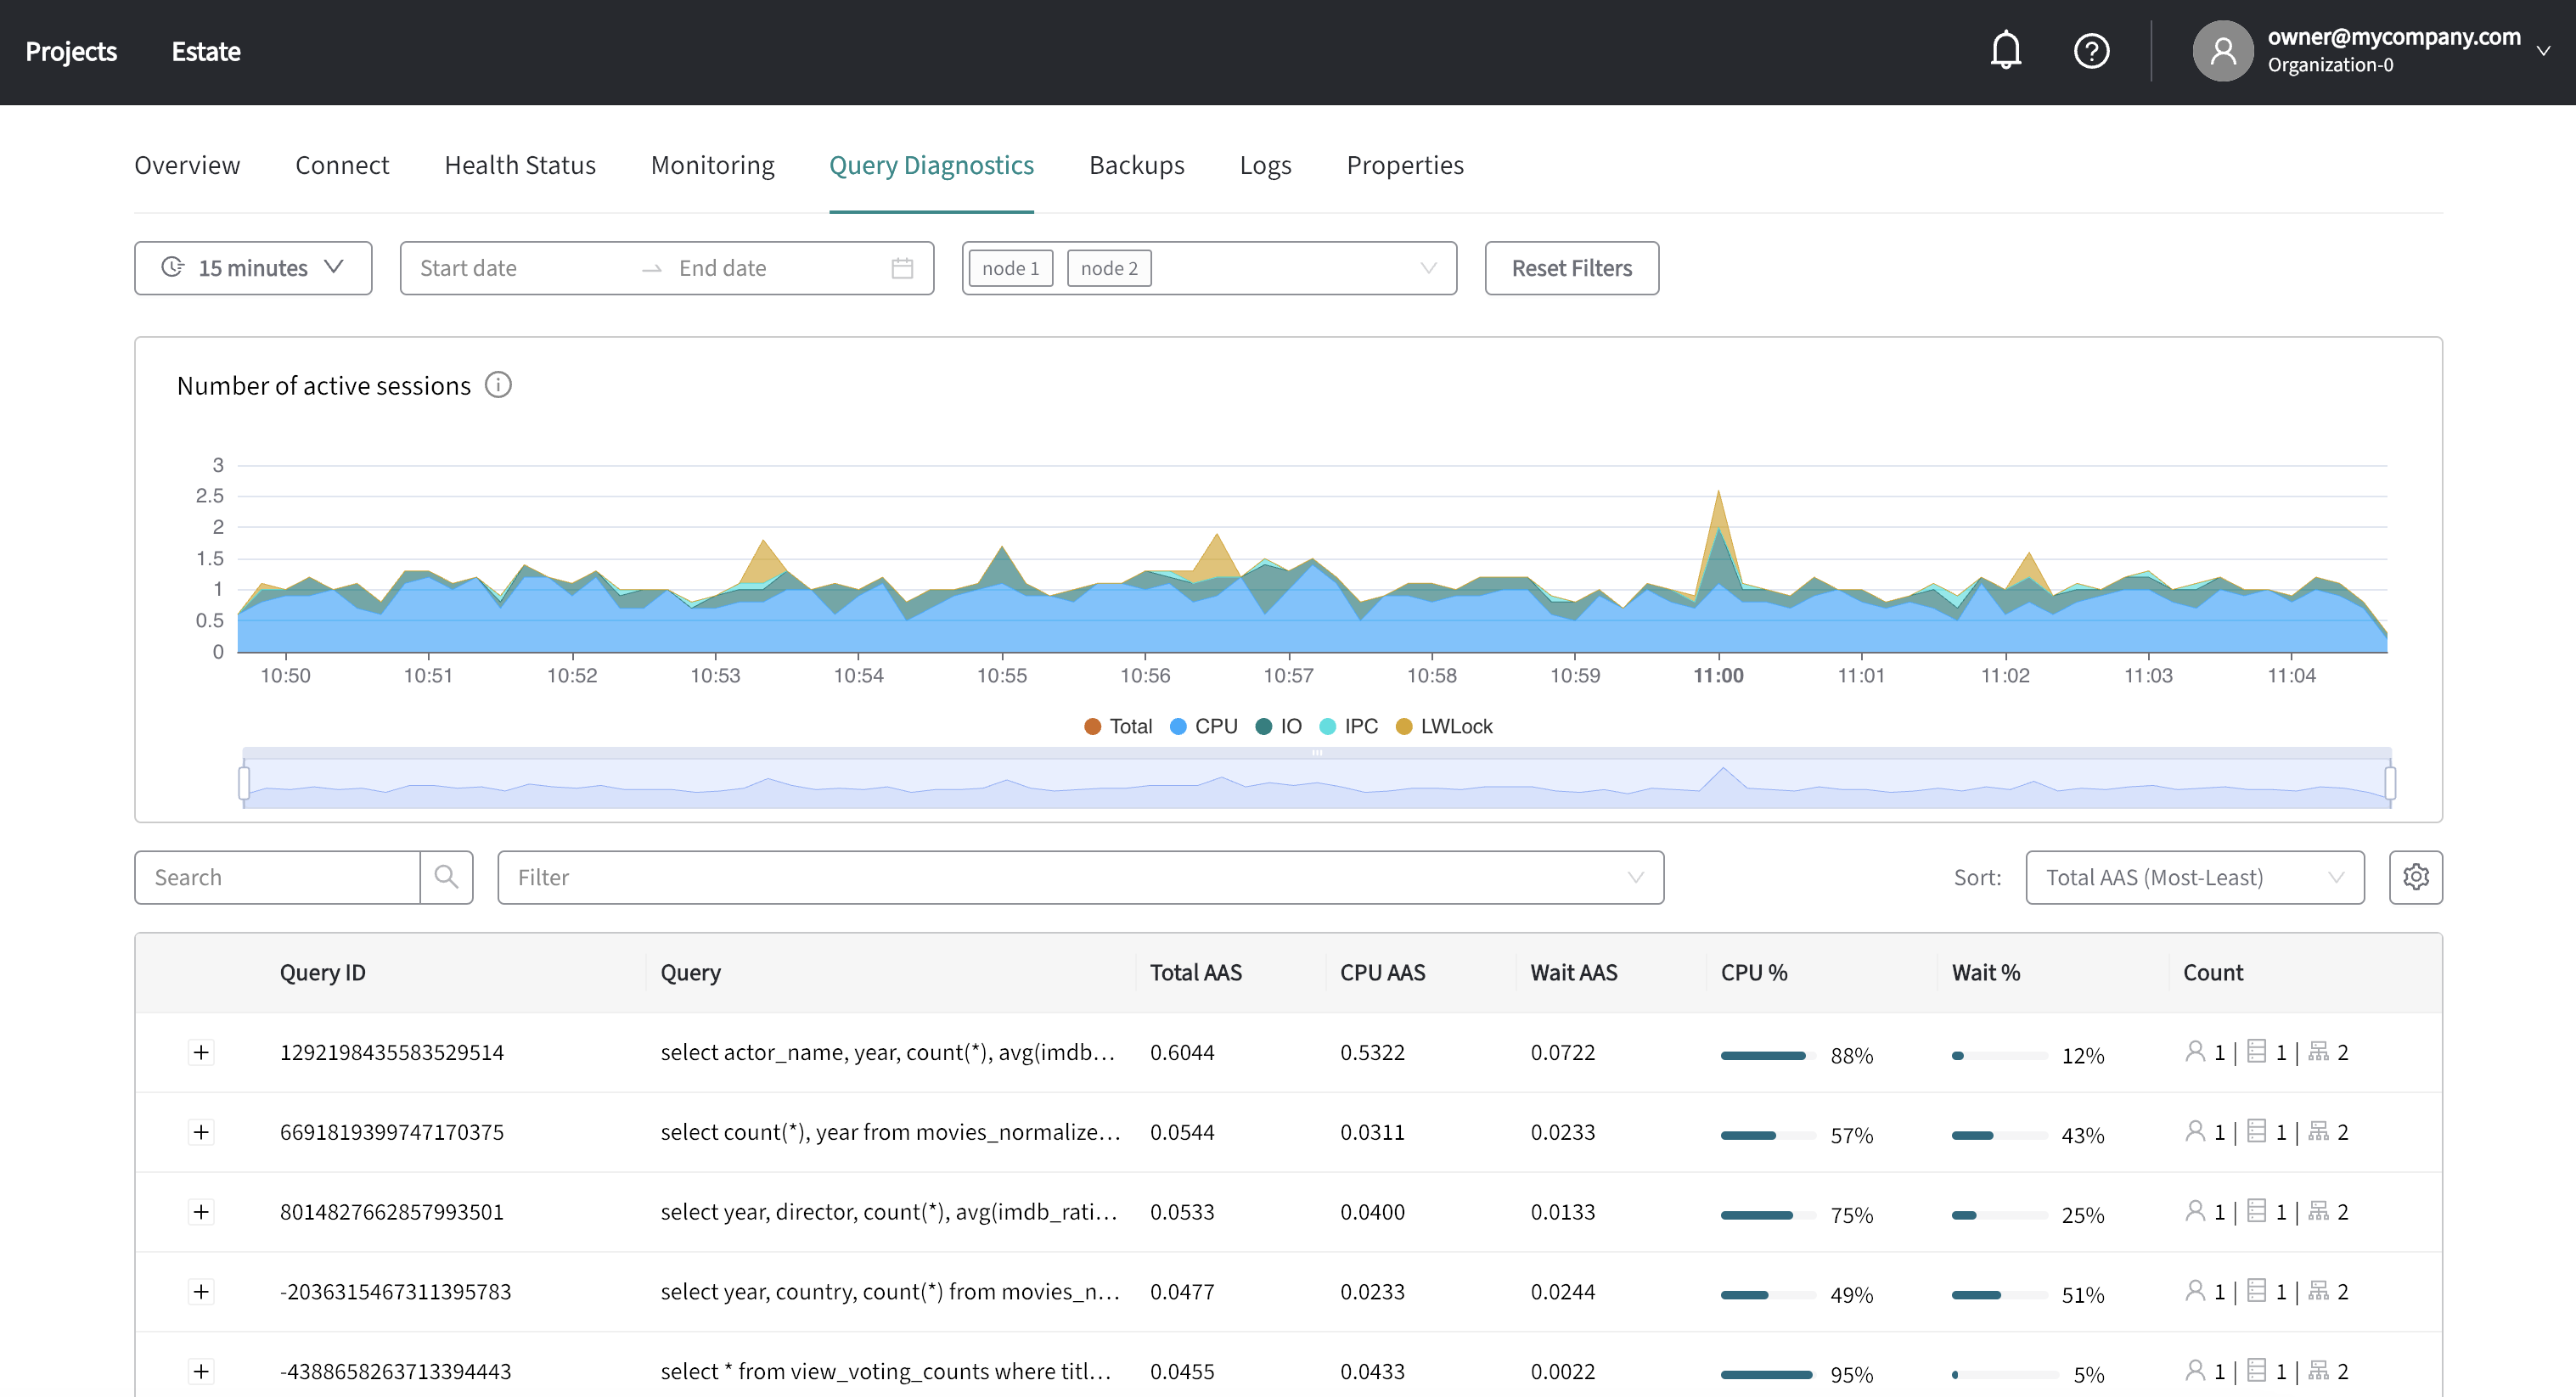Click query text 'select count(*), year from movies_normalize…'
2576x1397 pixels.
(890, 1132)
